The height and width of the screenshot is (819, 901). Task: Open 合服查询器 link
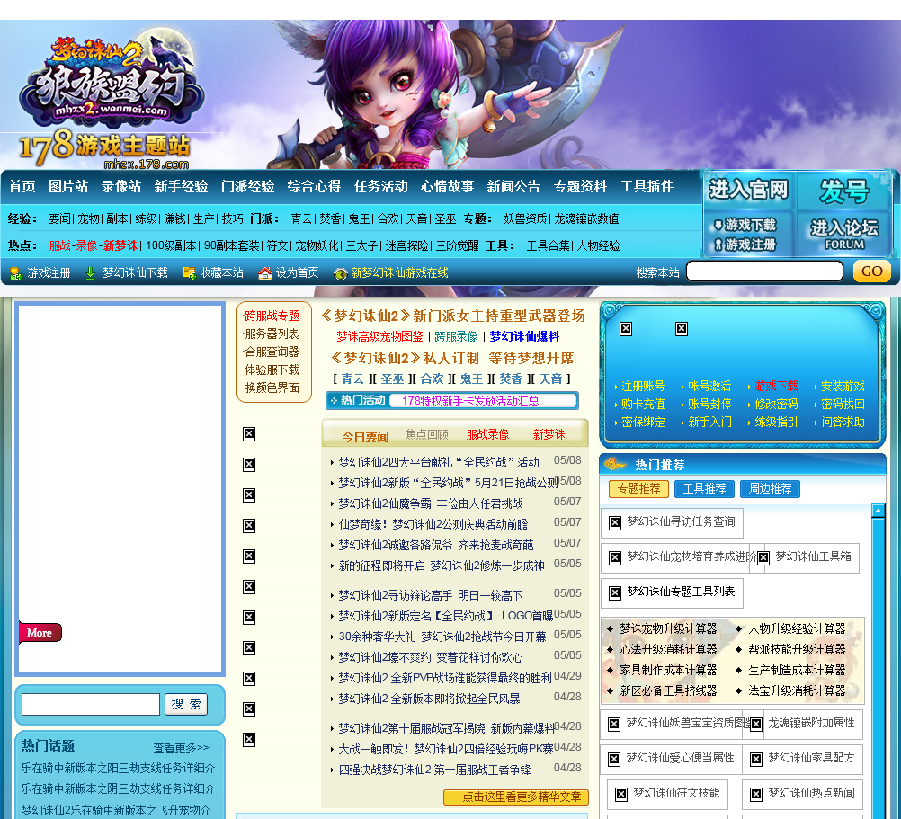click(272, 352)
